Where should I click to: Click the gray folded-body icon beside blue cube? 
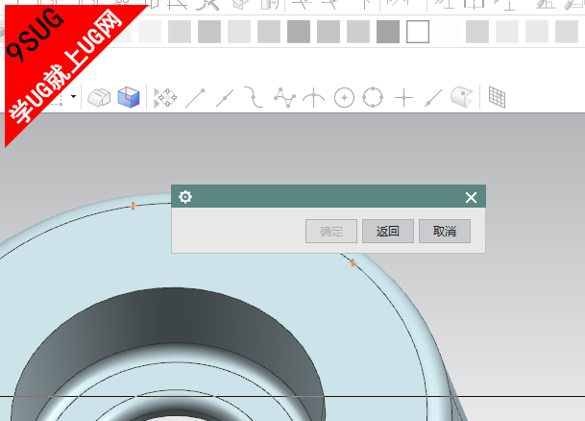(x=99, y=98)
